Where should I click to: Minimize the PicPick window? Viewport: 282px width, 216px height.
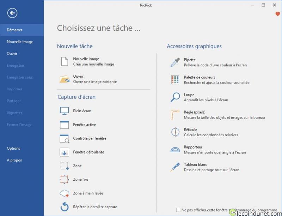(252, 5)
